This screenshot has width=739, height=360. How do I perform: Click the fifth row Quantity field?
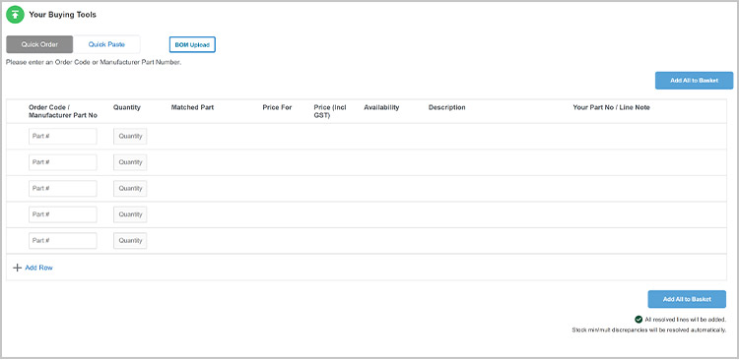pos(130,240)
